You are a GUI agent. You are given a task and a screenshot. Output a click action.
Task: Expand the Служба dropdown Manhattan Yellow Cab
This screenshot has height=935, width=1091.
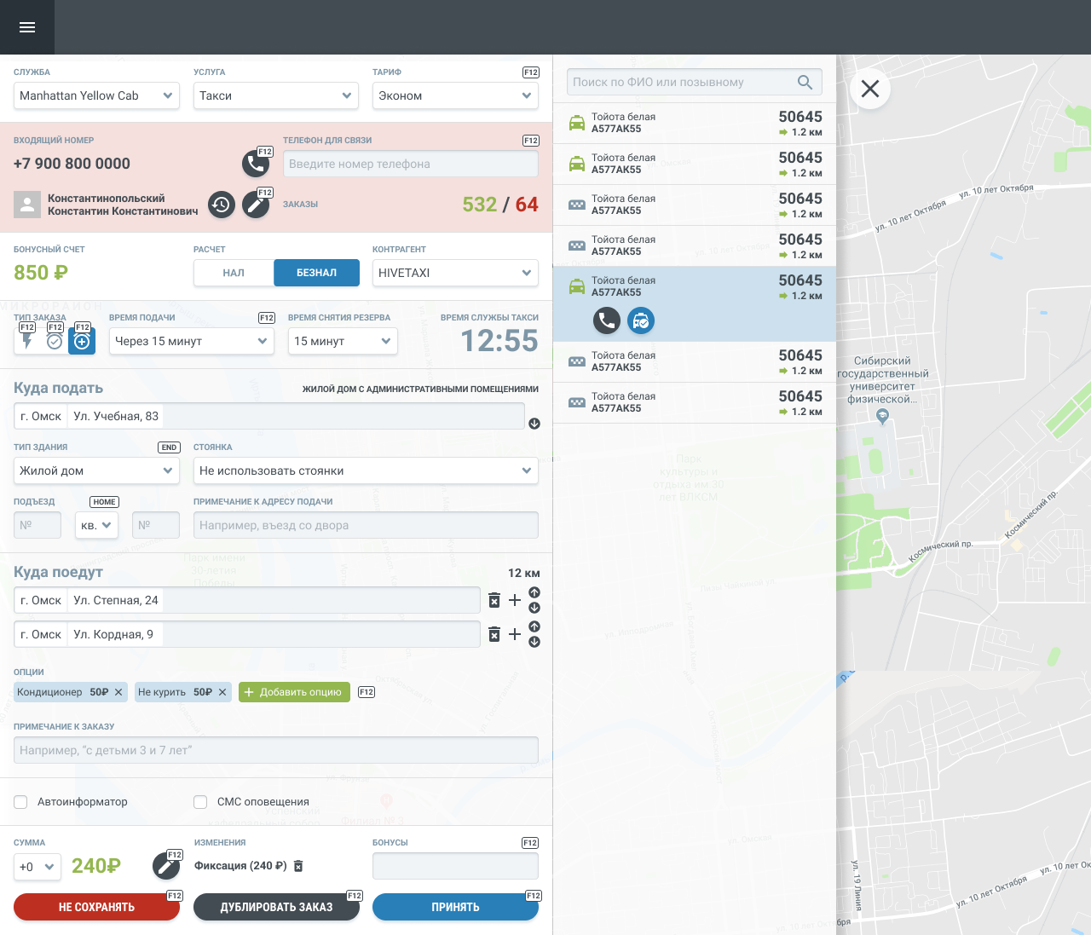tap(96, 95)
